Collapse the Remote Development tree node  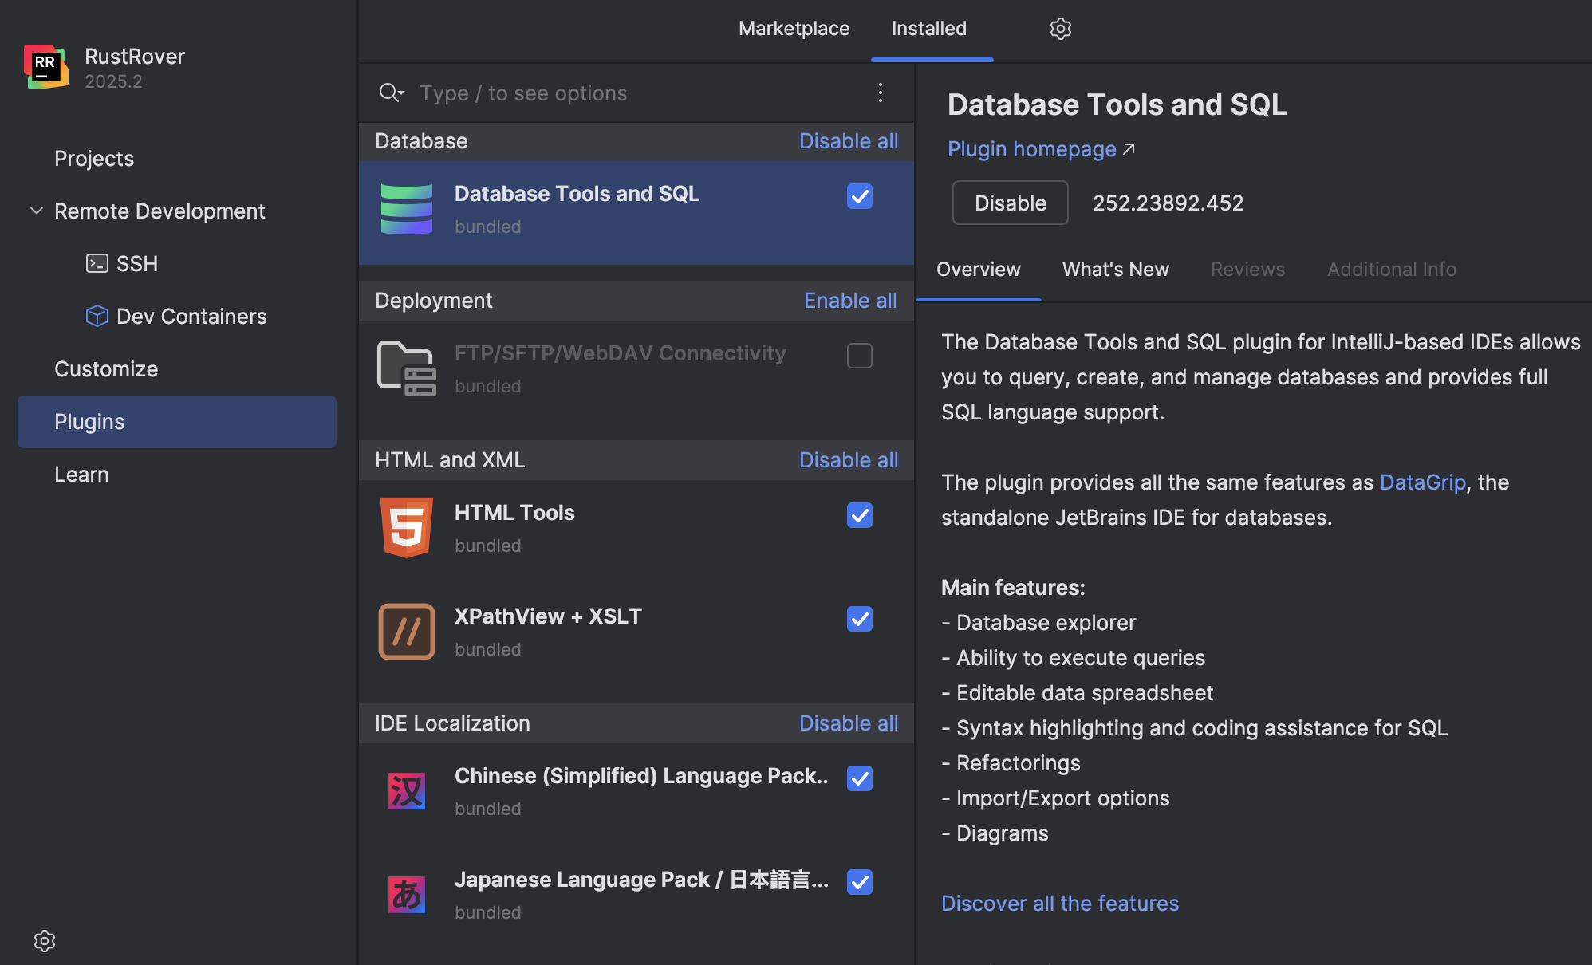coord(37,211)
